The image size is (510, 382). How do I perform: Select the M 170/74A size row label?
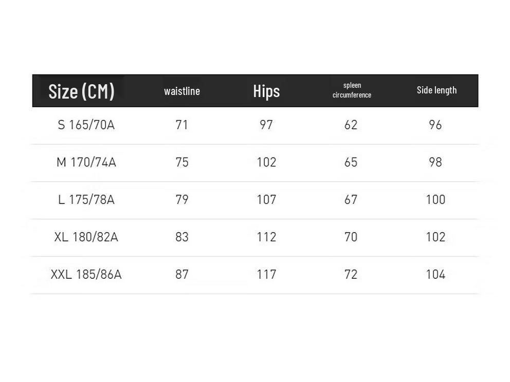[x=86, y=162]
